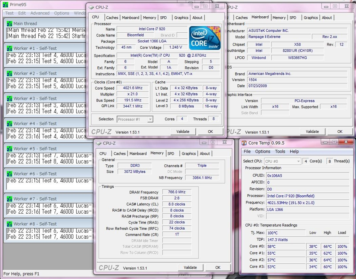Select Mainboard tab in CPU-Z Memory window
This screenshot has width=356, height=279.
(138, 154)
